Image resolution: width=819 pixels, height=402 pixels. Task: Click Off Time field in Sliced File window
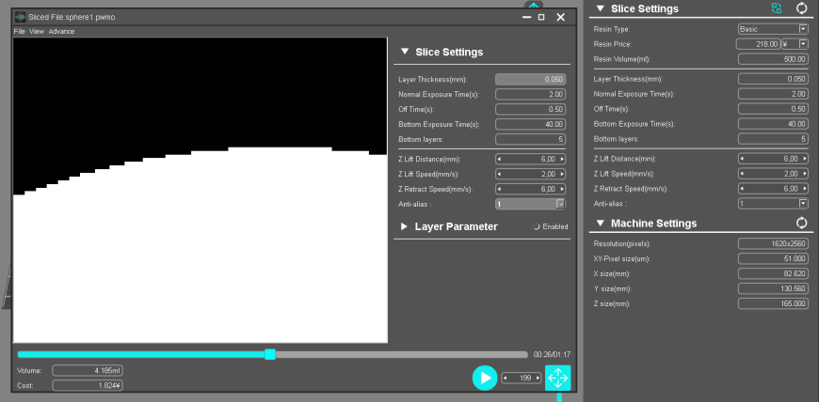pos(530,110)
